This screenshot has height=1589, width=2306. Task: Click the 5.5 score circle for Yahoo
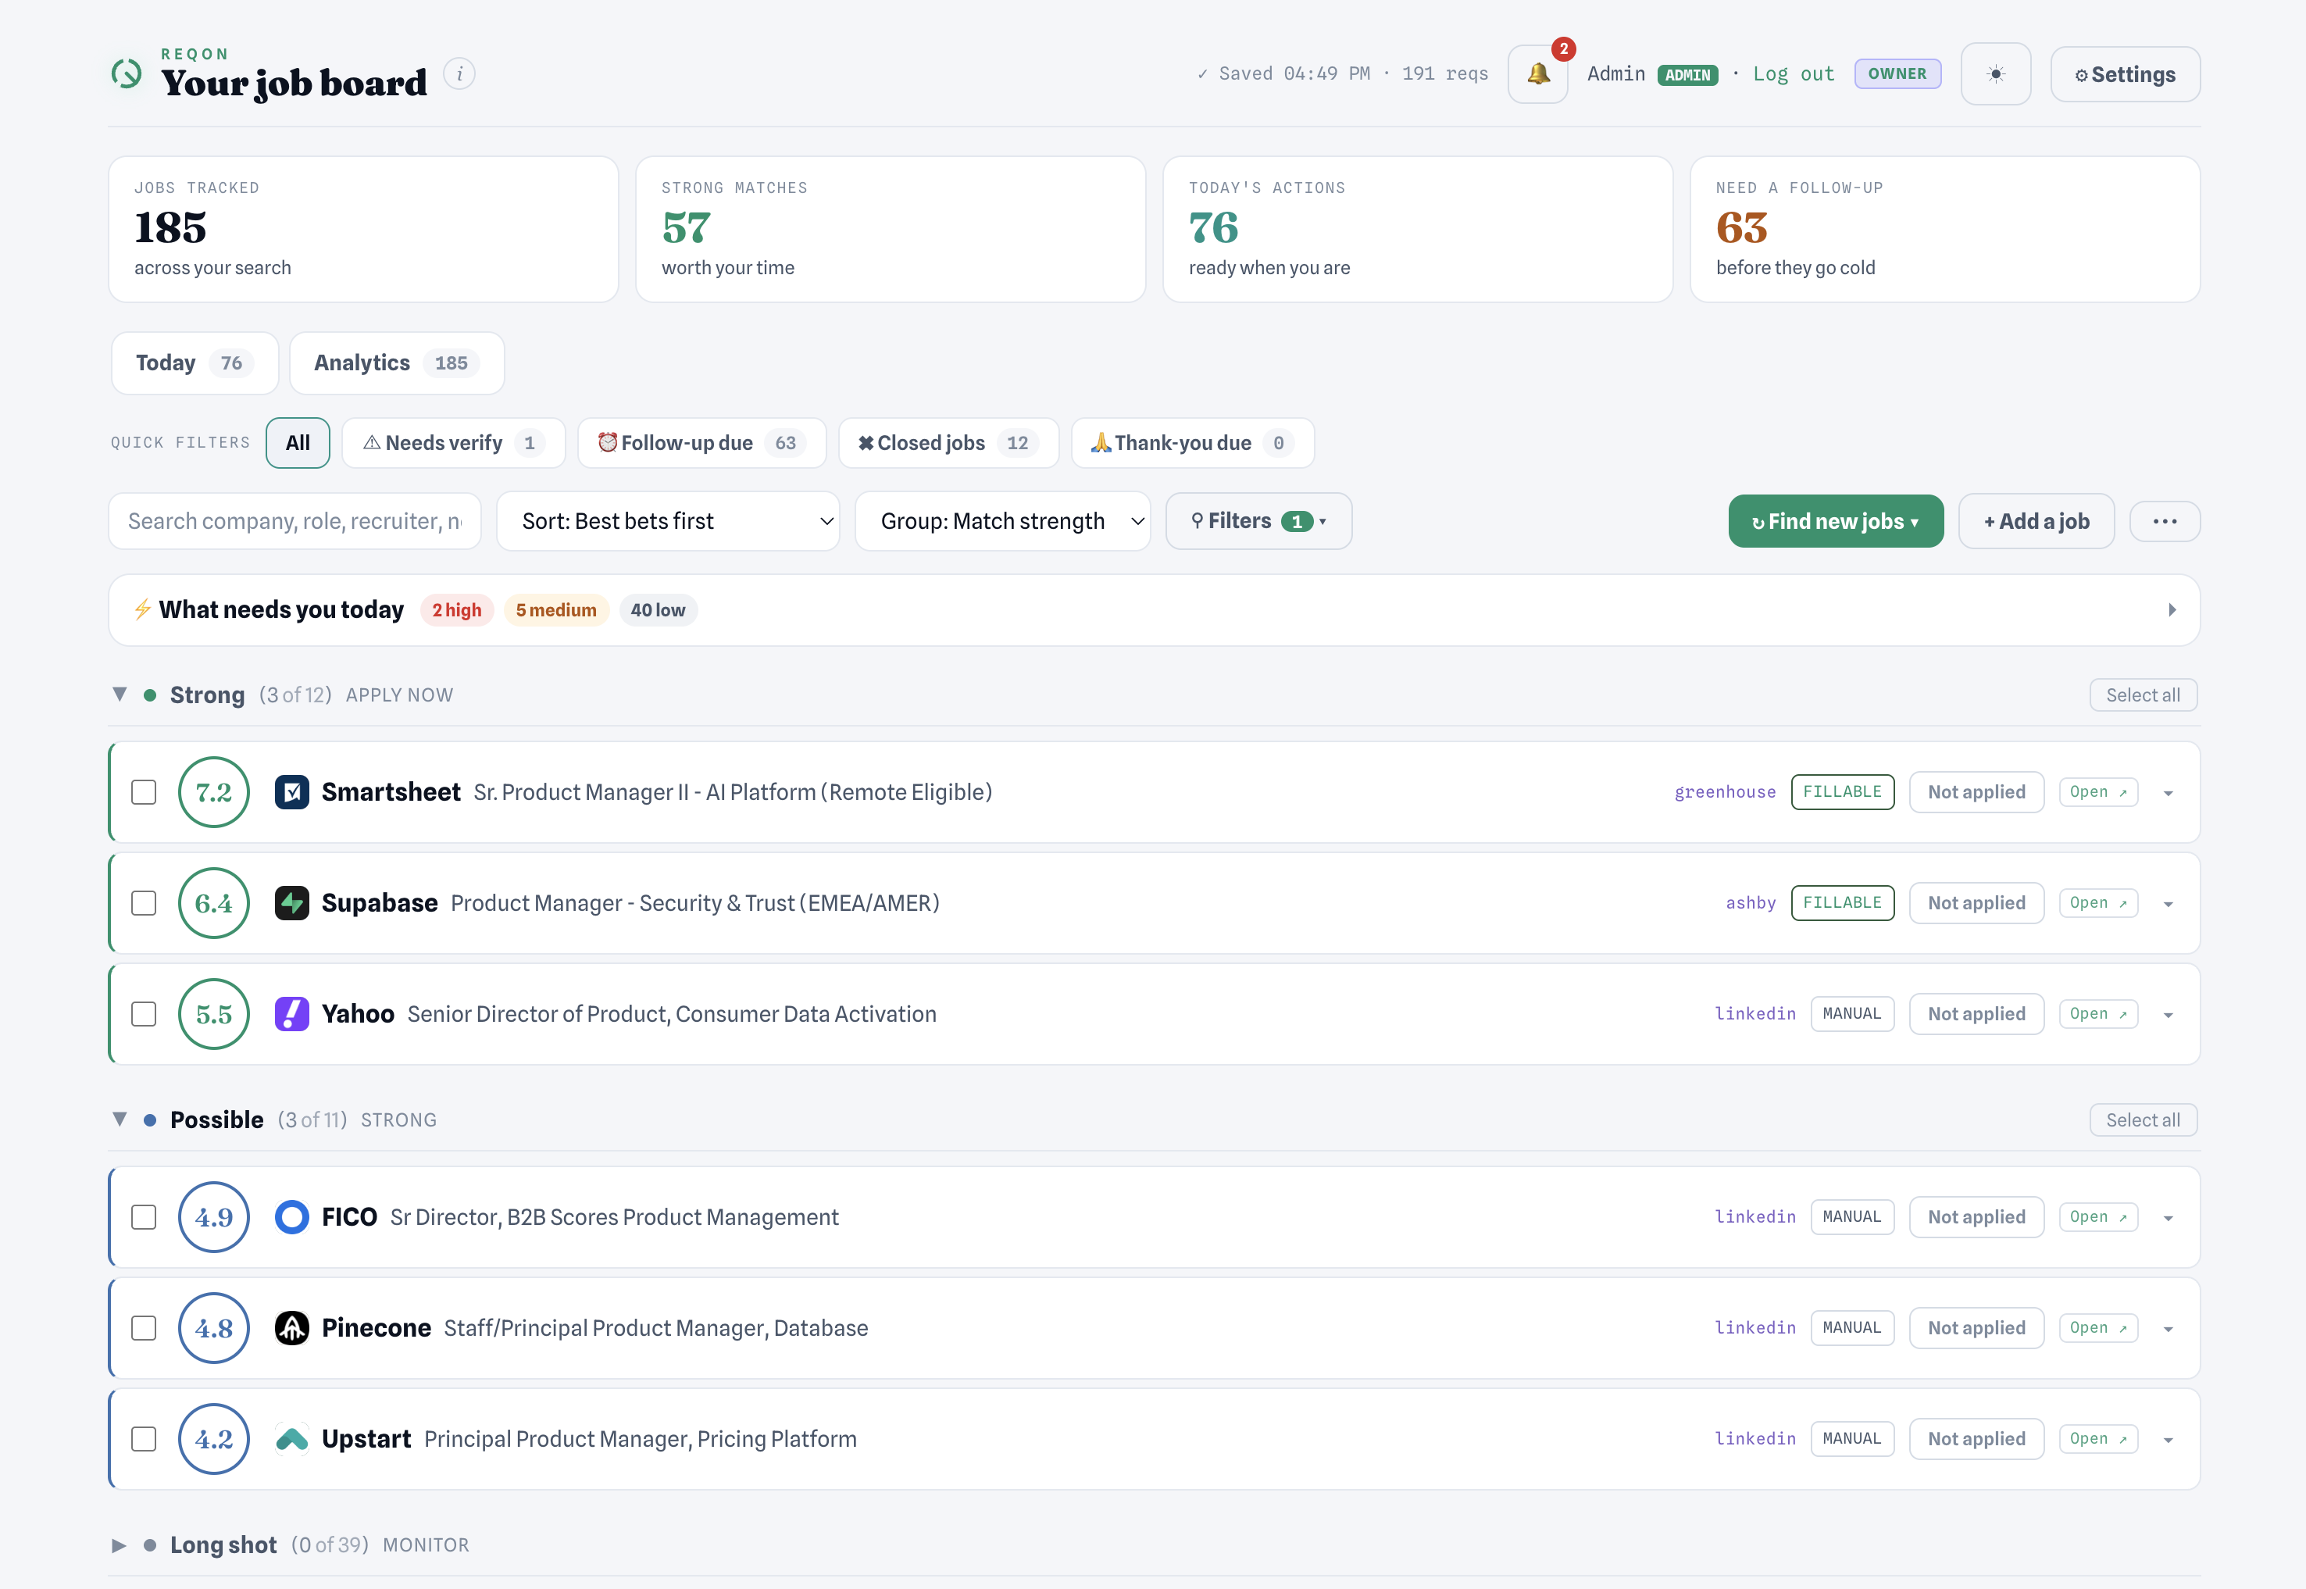(214, 1013)
